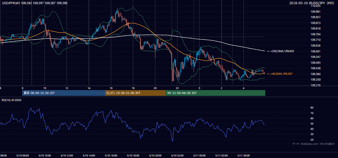The width and height of the screenshot is (338, 158).
Task: Select the 東京 08:00-15:30 JST session bar
Action: click(x=63, y=93)
